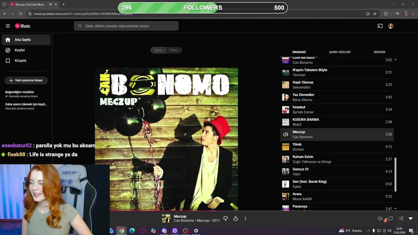This screenshot has height=235, width=418.
Task: Play Ruhum Esirin from the queue
Action: point(337,159)
